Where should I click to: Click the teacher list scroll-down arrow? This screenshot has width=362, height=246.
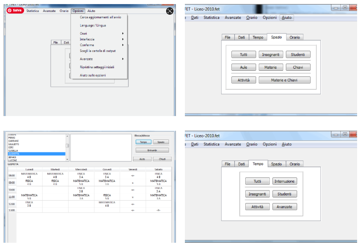[67, 160]
